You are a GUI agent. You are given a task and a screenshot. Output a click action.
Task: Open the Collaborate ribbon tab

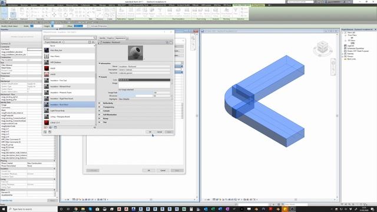tap(85, 5)
